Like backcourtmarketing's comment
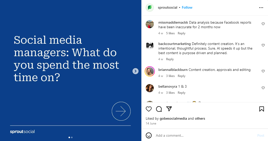 263,45
